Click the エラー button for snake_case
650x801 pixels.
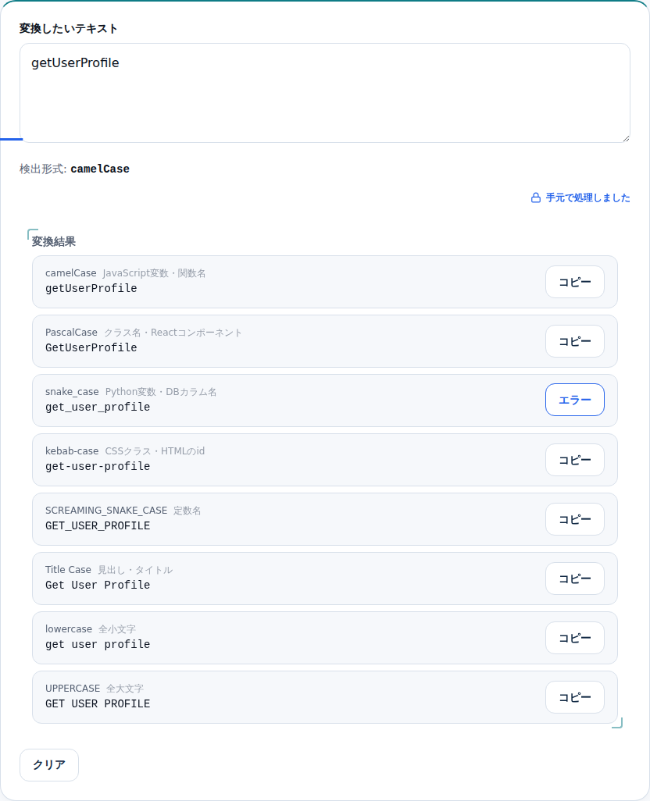pos(575,400)
